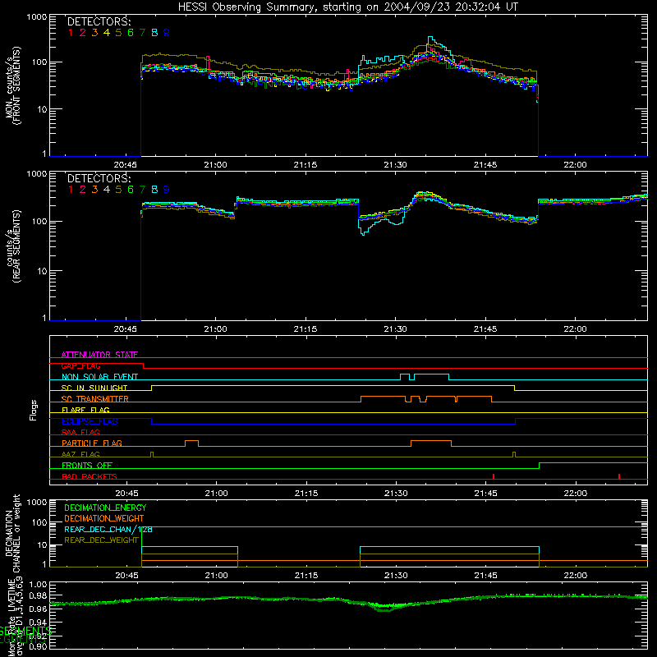Select the AAZ_FLAG label
This screenshot has height=657, width=657.
80,454
